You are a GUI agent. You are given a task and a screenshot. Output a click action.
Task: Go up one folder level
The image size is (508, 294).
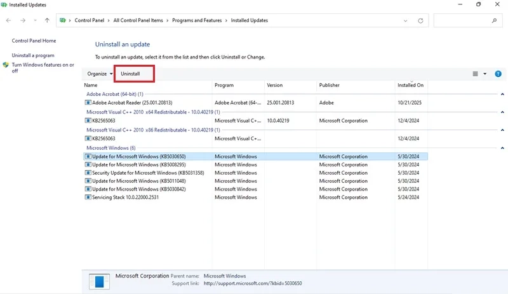click(47, 20)
